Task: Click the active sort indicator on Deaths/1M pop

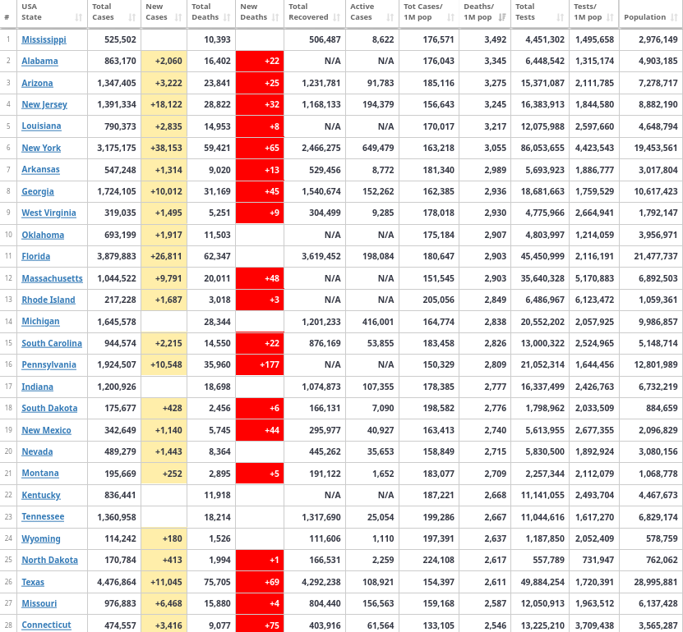Action: [502, 17]
